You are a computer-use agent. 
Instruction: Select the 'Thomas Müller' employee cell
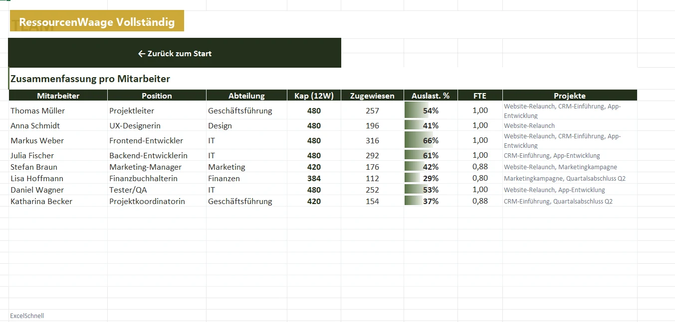tap(58, 110)
